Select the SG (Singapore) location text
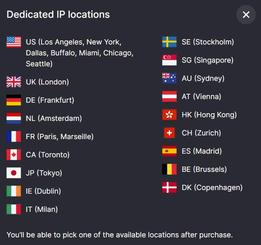 point(207,60)
